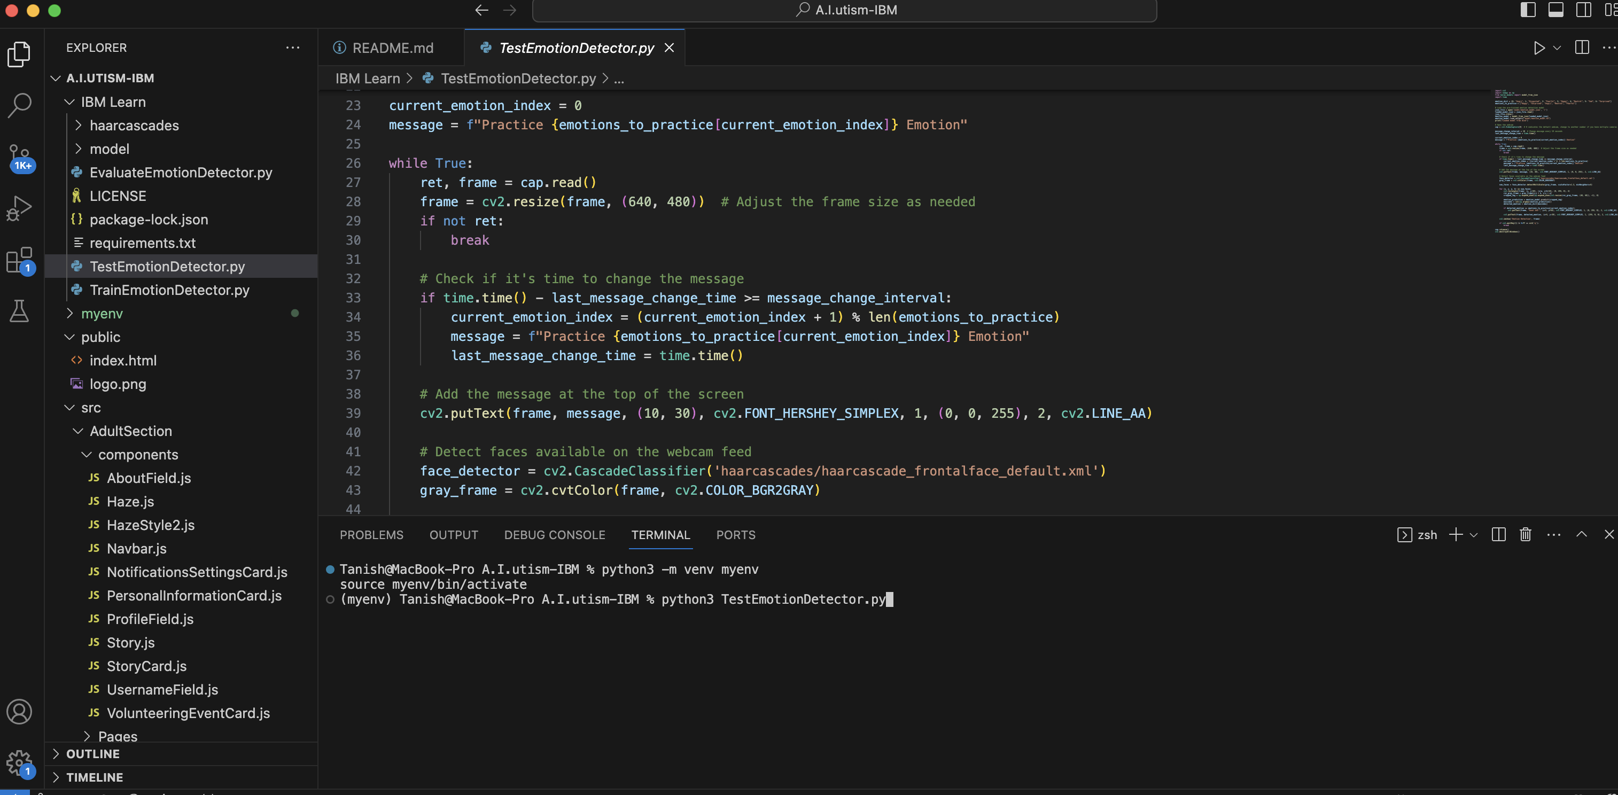1618x795 pixels.
Task: Expand the OUTLINE section
Action: coord(92,753)
